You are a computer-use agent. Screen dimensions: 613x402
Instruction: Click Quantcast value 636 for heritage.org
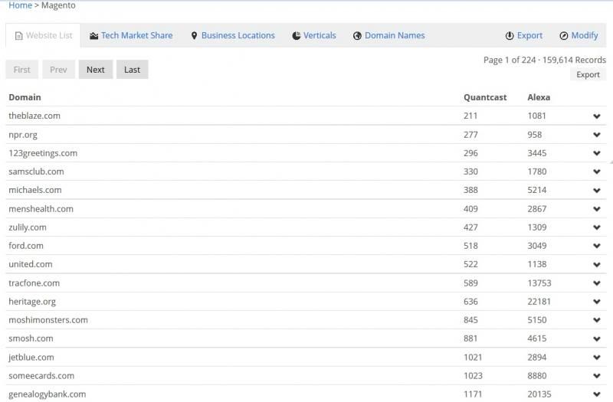click(x=470, y=302)
